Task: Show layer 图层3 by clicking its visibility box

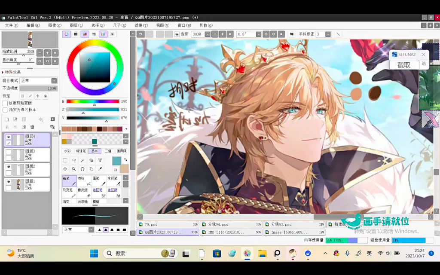Action: point(8,152)
